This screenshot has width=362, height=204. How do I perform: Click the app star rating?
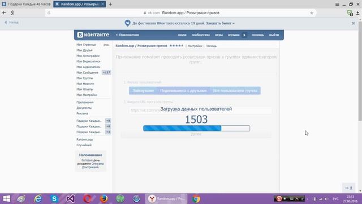point(176,46)
